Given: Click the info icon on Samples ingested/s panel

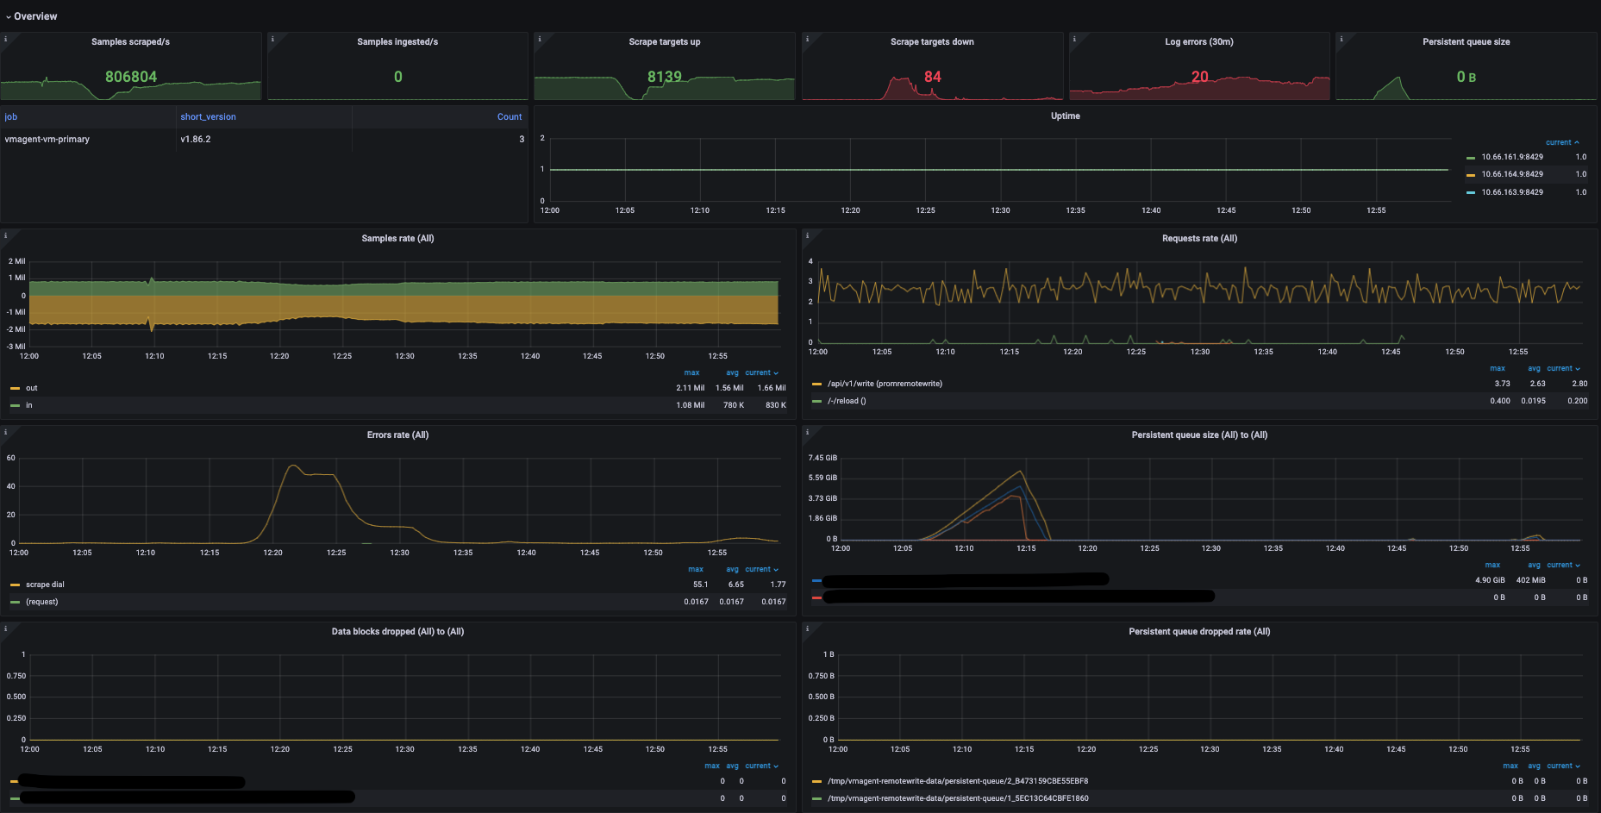Looking at the screenshot, I should [273, 38].
